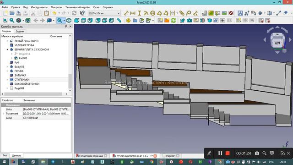This screenshot has width=293, height=165.
Task: Open the zoom tool dropdown arrow
Action: (64, 20)
